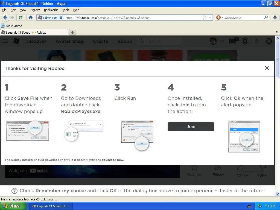This screenshot has width=280, height=210.
Task: Click the thumbs up like icon
Action: point(240,168)
